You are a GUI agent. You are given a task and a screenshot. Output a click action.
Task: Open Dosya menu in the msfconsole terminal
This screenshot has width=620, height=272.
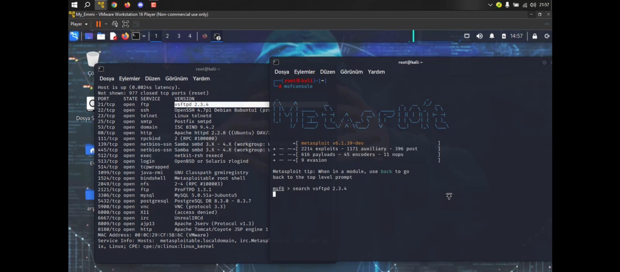point(282,72)
